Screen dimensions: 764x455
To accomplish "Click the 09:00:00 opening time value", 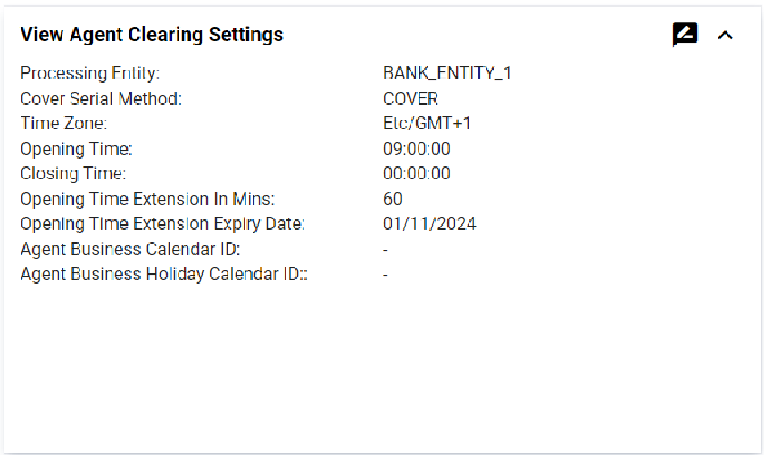I will pos(417,148).
